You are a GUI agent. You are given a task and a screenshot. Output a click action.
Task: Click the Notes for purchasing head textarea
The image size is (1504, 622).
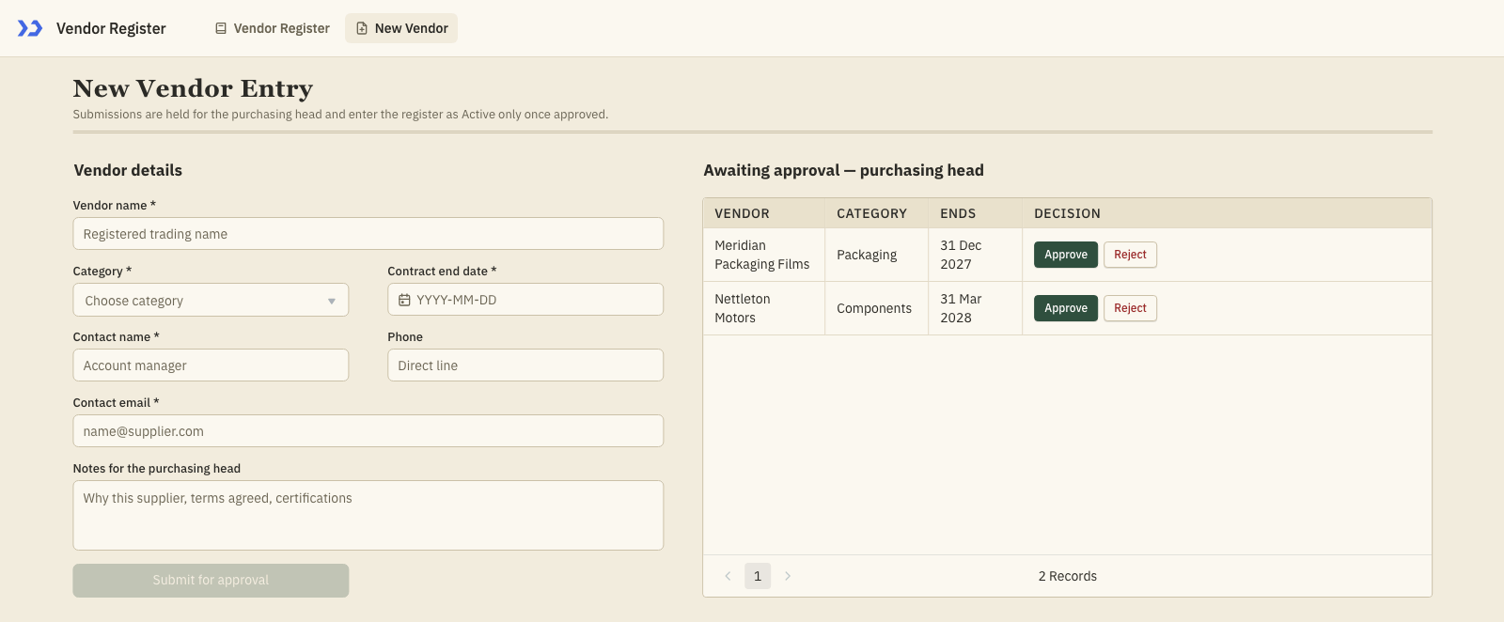tap(368, 516)
